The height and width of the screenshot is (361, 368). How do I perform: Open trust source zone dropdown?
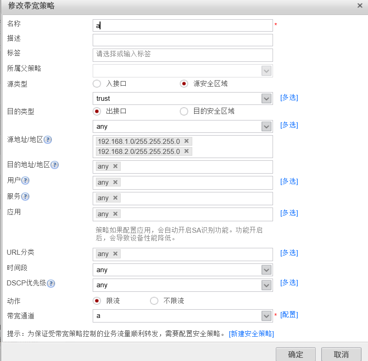tap(267, 98)
